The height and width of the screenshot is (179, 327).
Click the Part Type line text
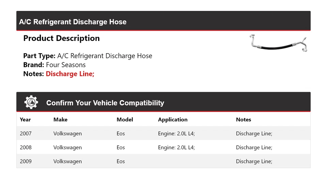88,56
